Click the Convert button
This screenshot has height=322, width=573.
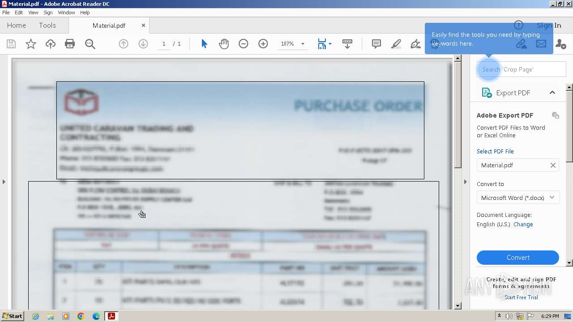(x=518, y=258)
